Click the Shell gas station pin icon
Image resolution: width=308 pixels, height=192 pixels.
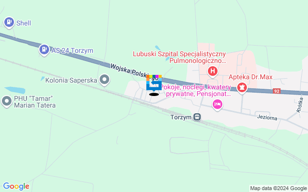point(9,23)
